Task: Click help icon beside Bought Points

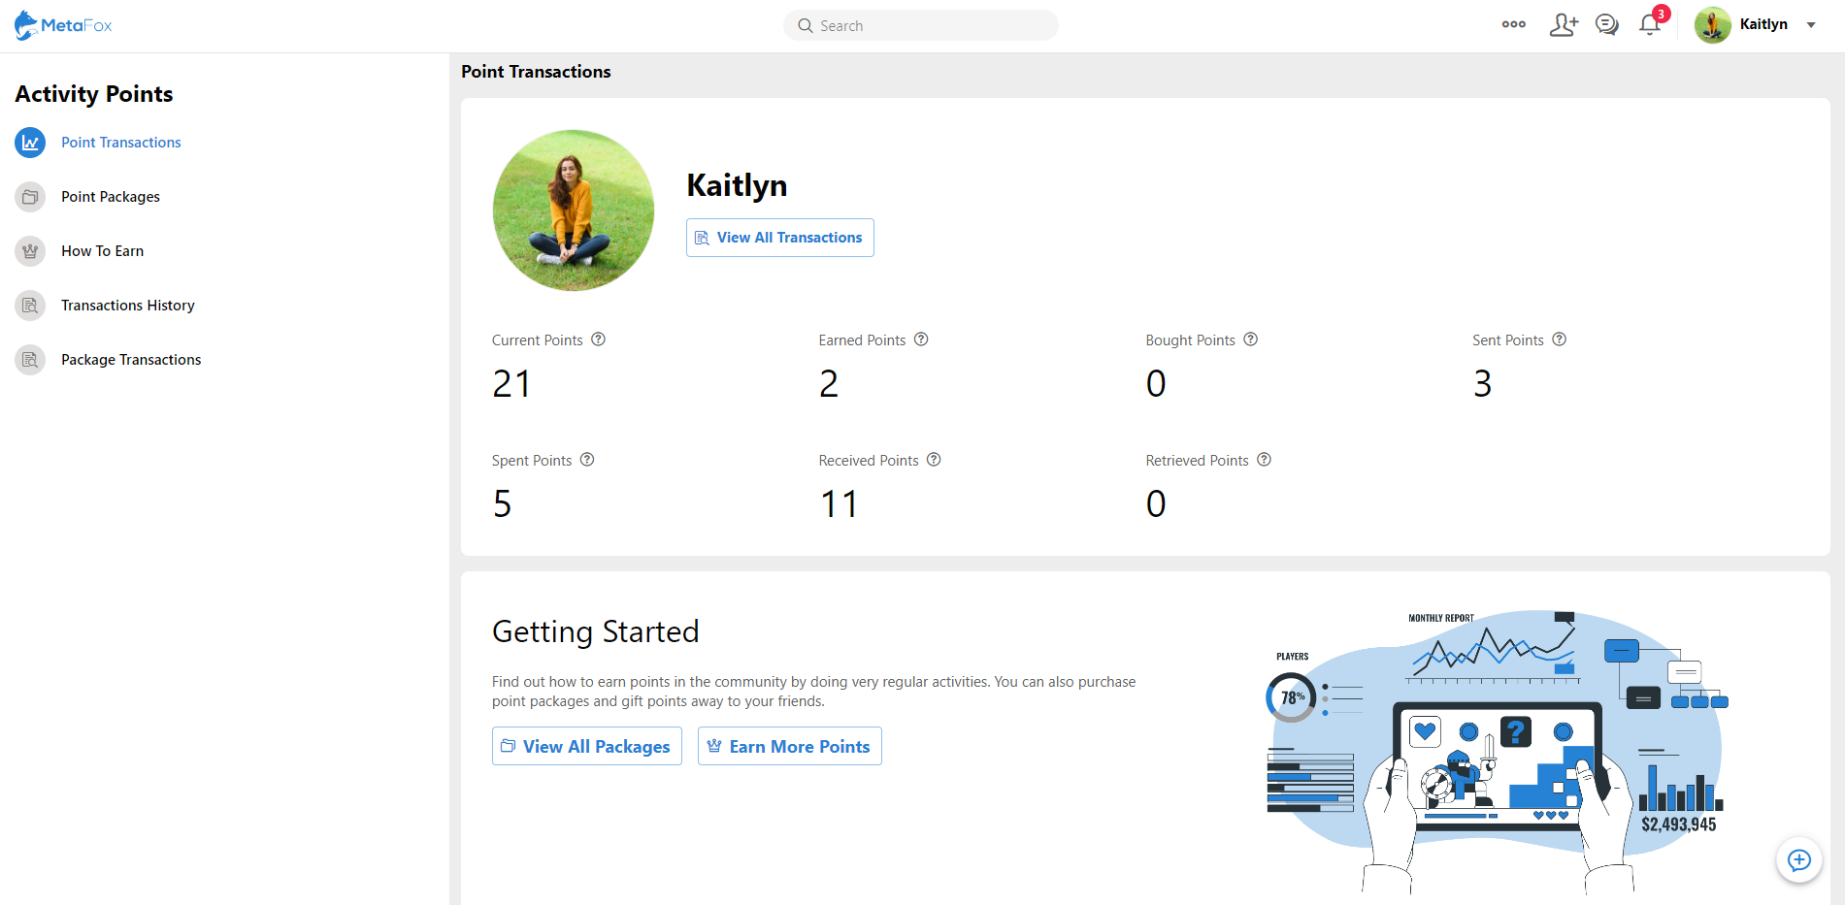Action: (x=1251, y=339)
